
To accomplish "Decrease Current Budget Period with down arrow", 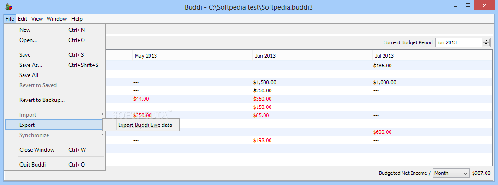I will pos(486,44).
